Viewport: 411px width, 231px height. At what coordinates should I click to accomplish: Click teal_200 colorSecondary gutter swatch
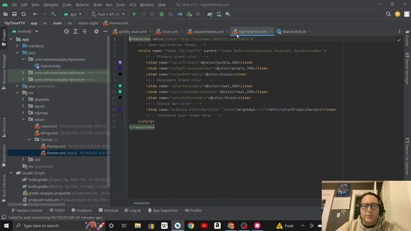[120, 86]
